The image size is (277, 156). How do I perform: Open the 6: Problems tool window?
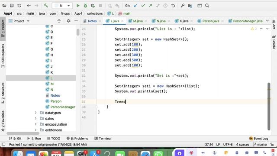click(x=77, y=139)
